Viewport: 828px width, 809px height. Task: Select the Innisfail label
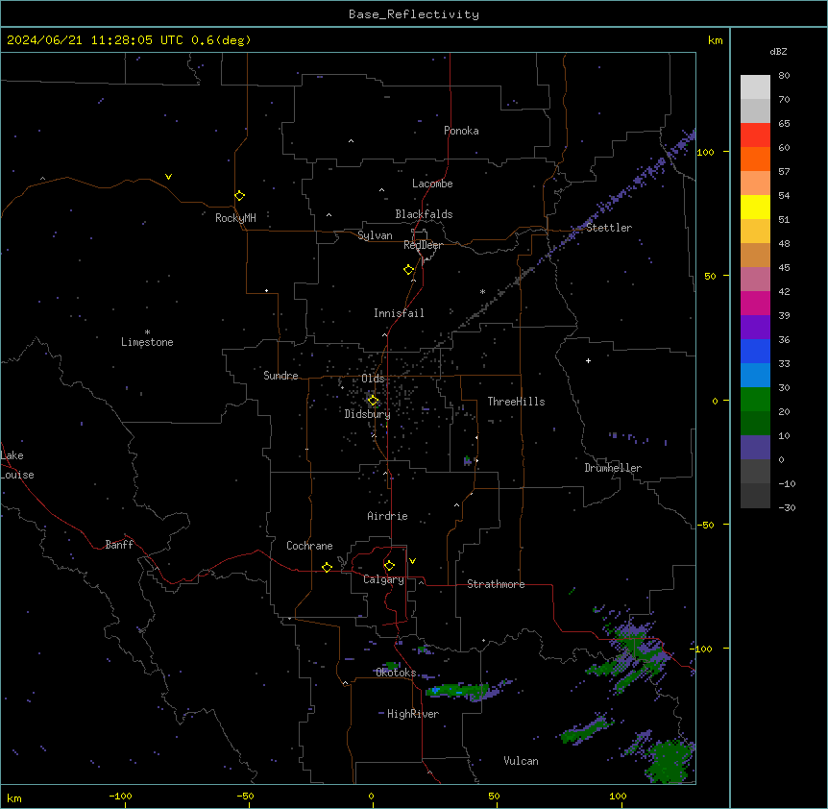point(399,313)
